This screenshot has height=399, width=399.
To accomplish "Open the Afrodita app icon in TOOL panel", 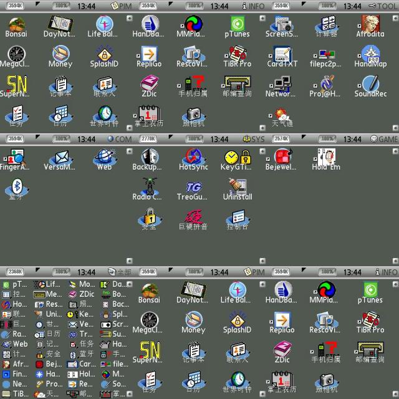I will coord(370,26).
